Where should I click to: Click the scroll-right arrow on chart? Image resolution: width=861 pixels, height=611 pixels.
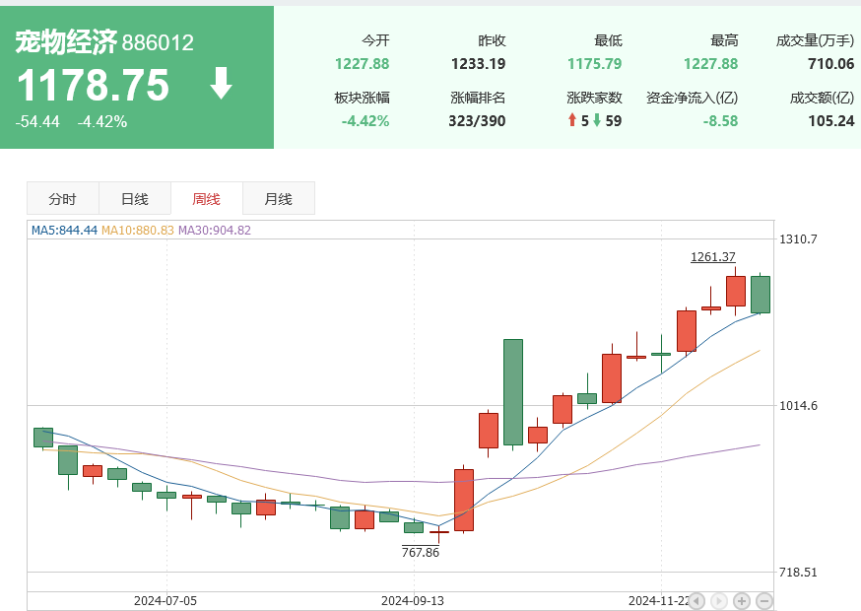pyautogui.click(x=719, y=600)
